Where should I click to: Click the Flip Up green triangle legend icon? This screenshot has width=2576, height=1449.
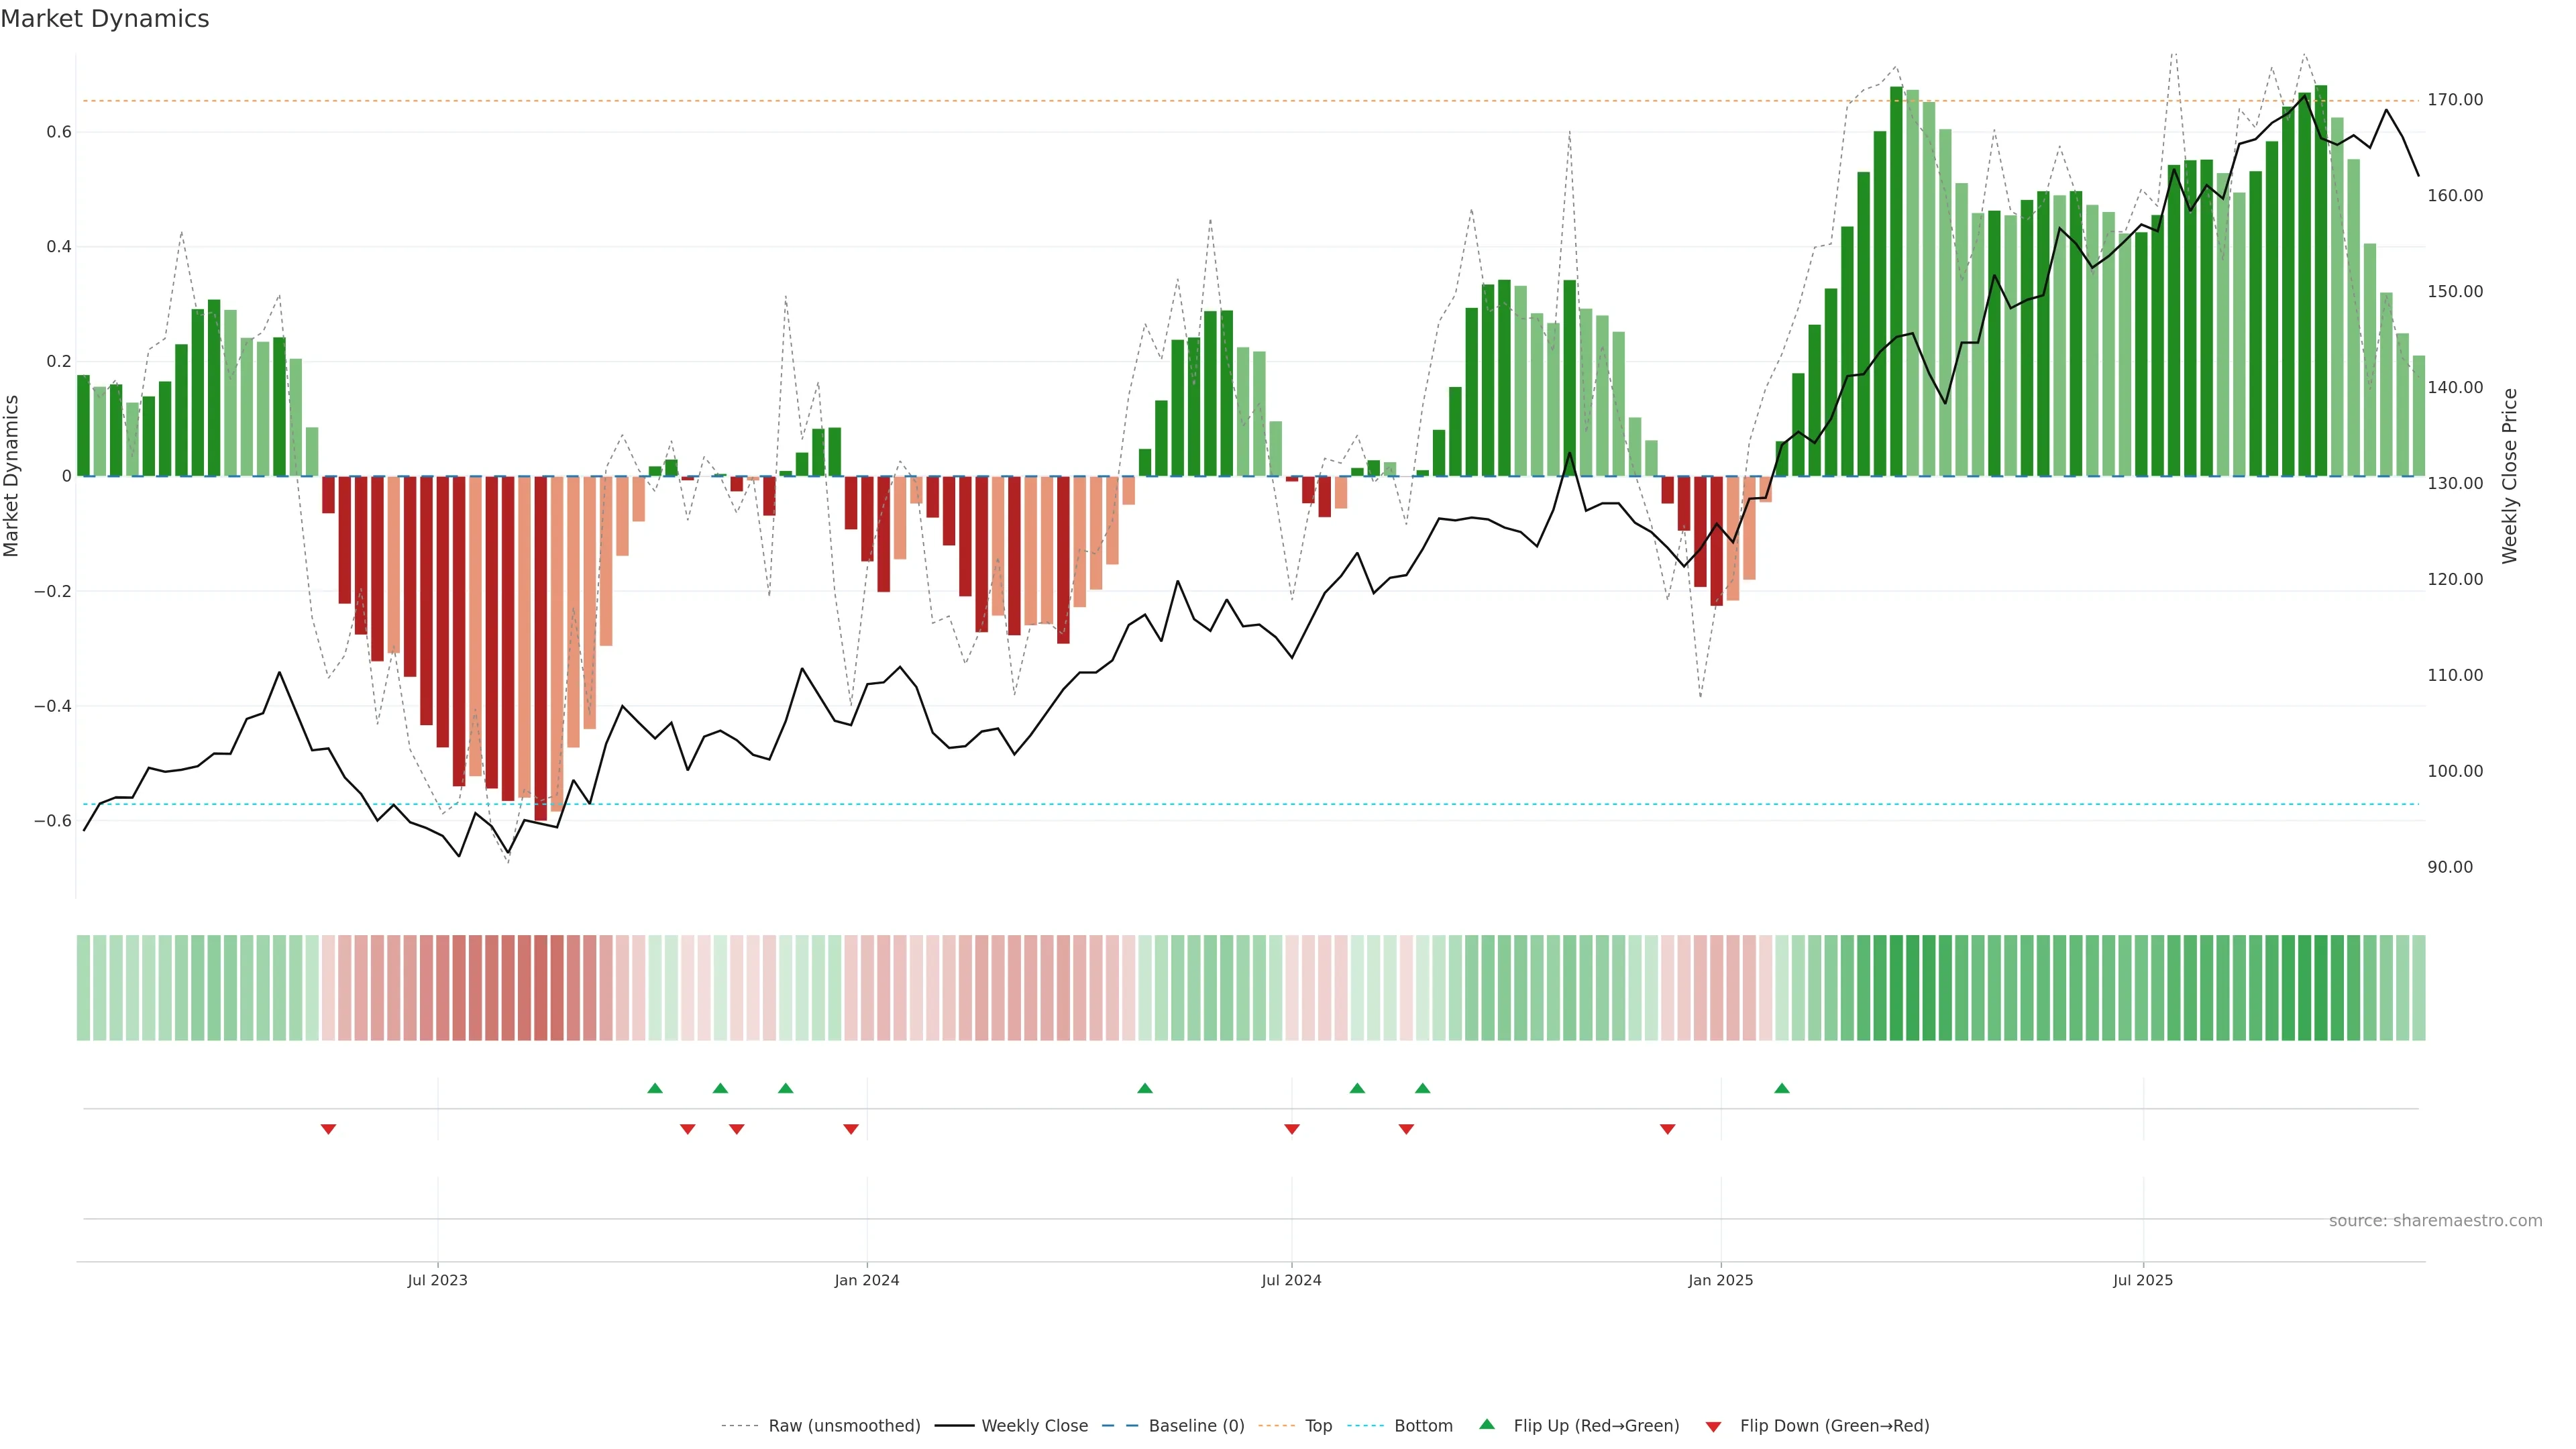click(x=1486, y=1424)
